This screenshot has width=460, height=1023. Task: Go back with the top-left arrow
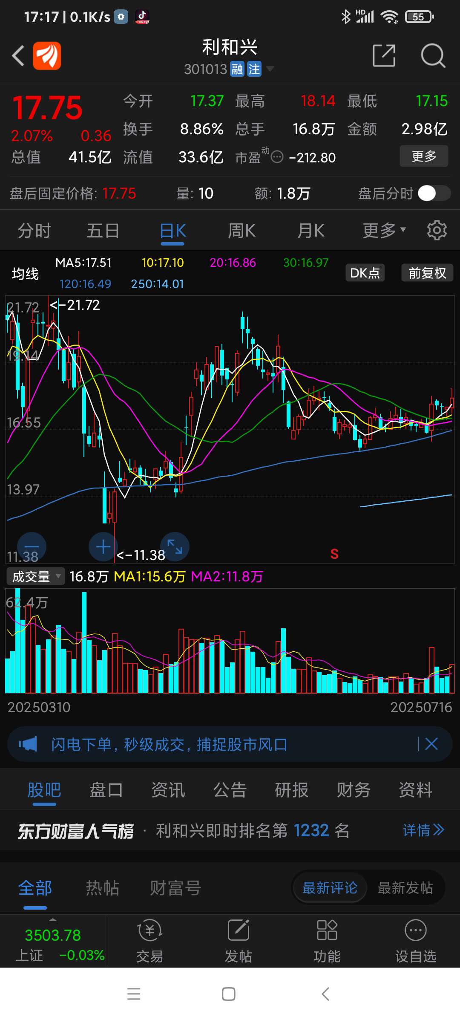point(18,55)
